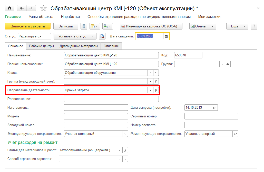Open linked item for Ремонтирующее подразделение
This screenshot has height=172, width=264.
coord(235,134)
